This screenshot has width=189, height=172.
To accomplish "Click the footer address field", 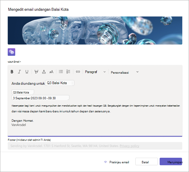I will 95,146.
